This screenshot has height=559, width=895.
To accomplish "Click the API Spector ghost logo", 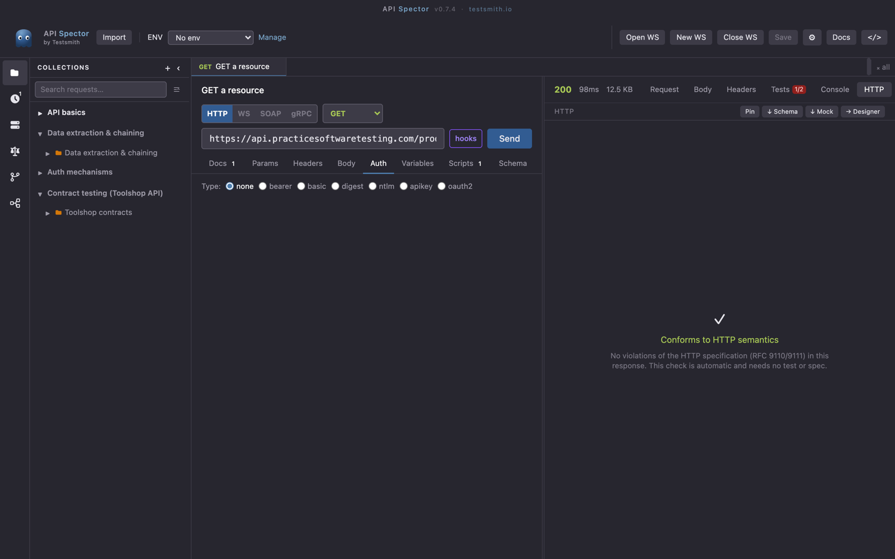I will [x=23, y=38].
